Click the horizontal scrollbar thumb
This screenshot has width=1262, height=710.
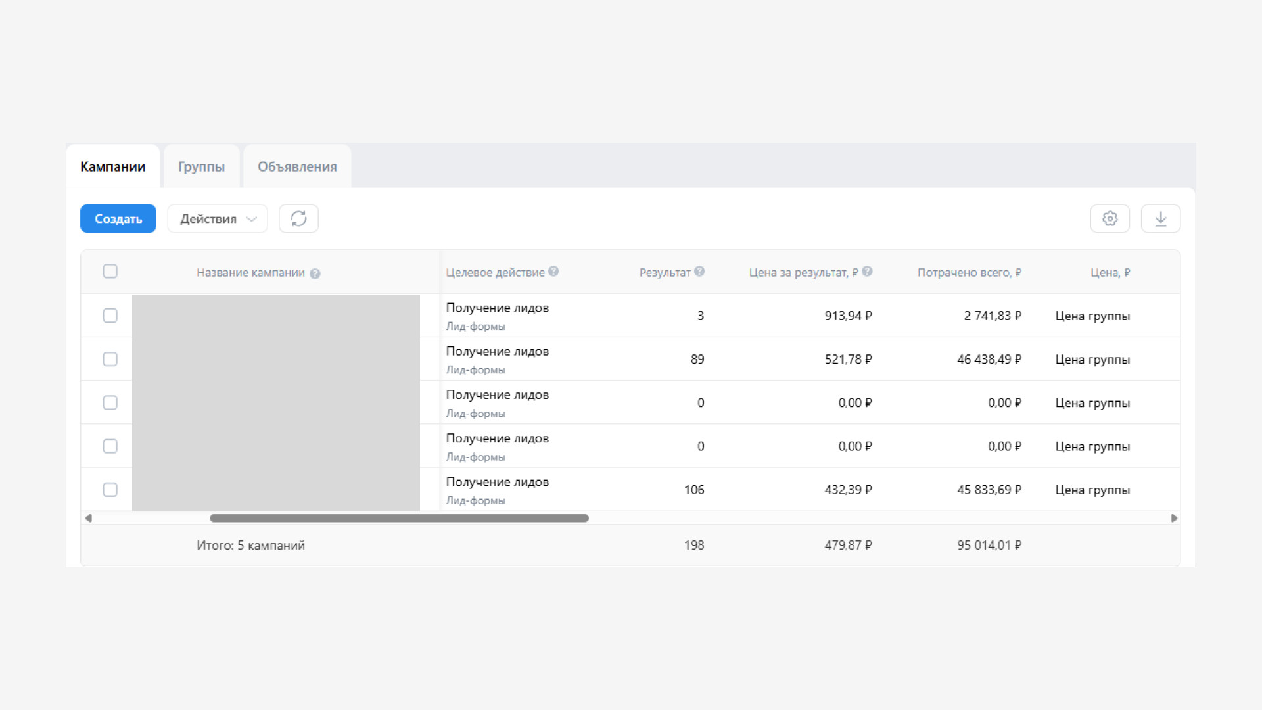[x=399, y=518]
